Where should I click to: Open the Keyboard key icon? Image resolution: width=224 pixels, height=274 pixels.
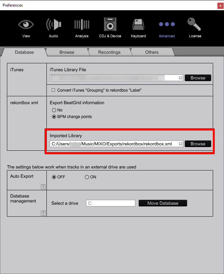[x=138, y=24]
